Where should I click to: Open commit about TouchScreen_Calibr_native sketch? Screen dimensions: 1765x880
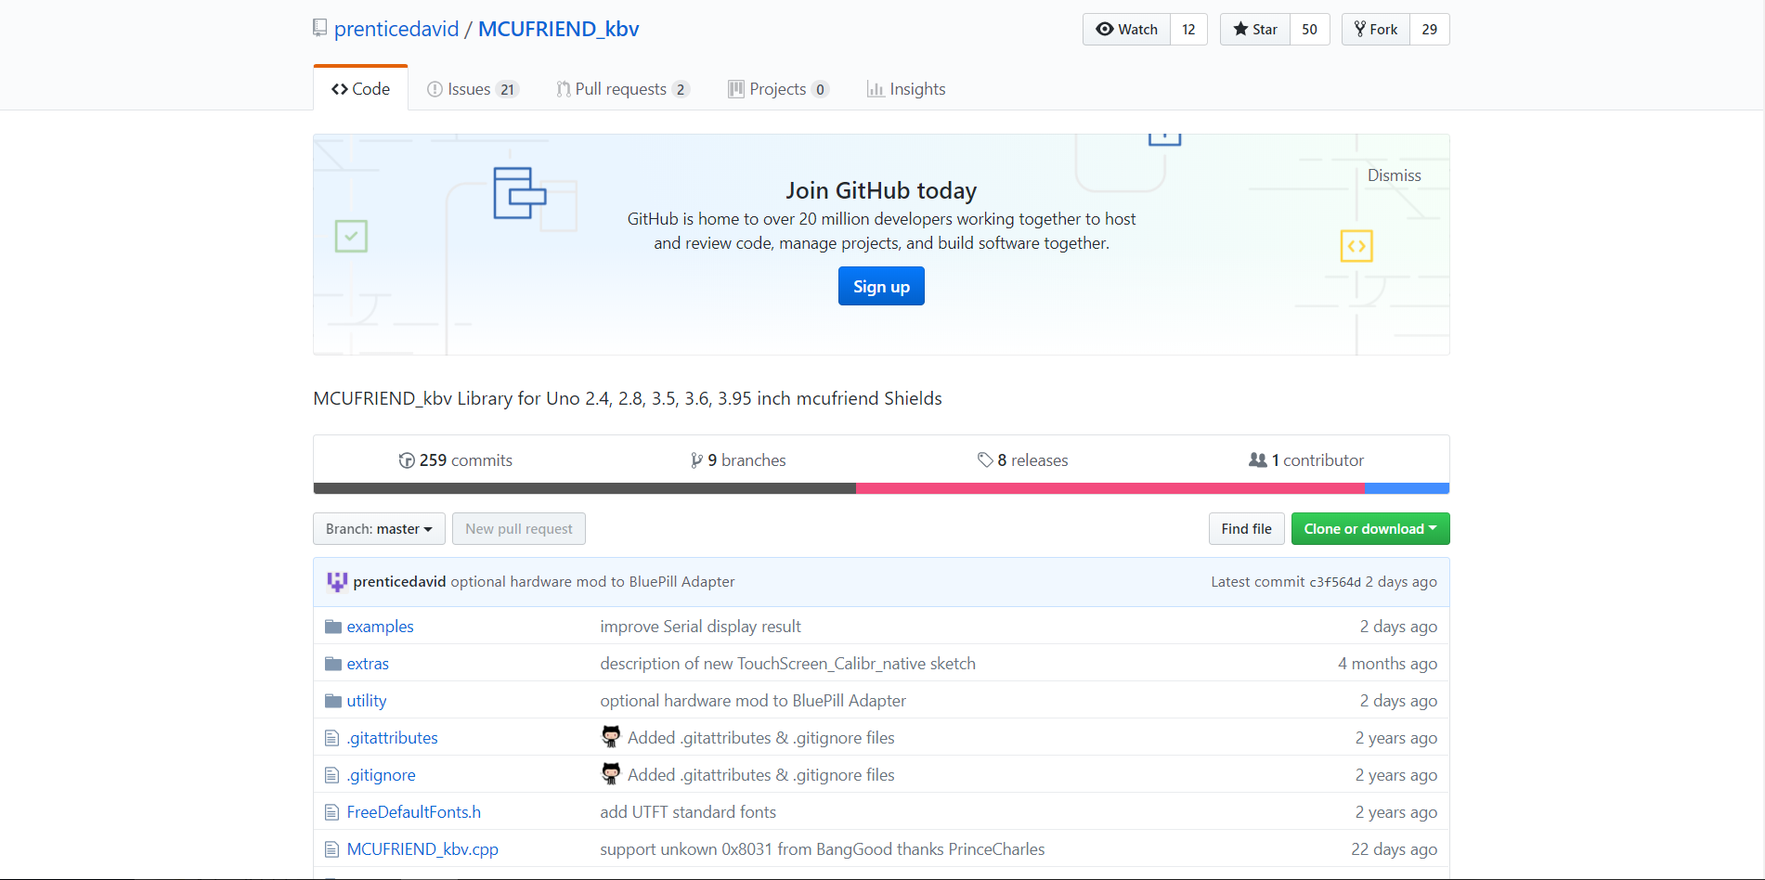787,664
